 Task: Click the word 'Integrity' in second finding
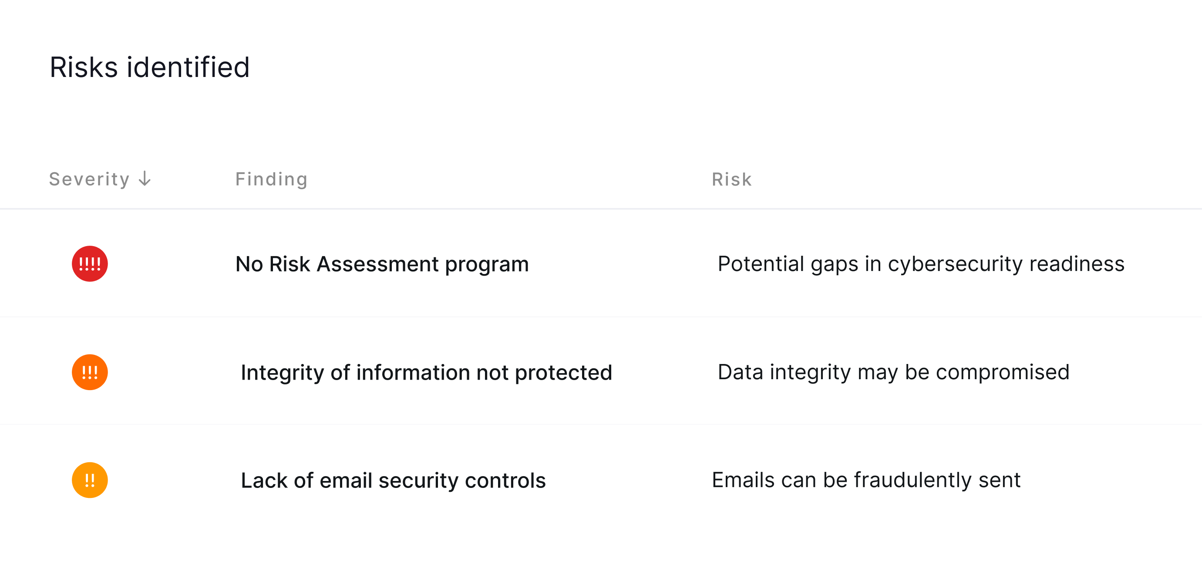282,373
